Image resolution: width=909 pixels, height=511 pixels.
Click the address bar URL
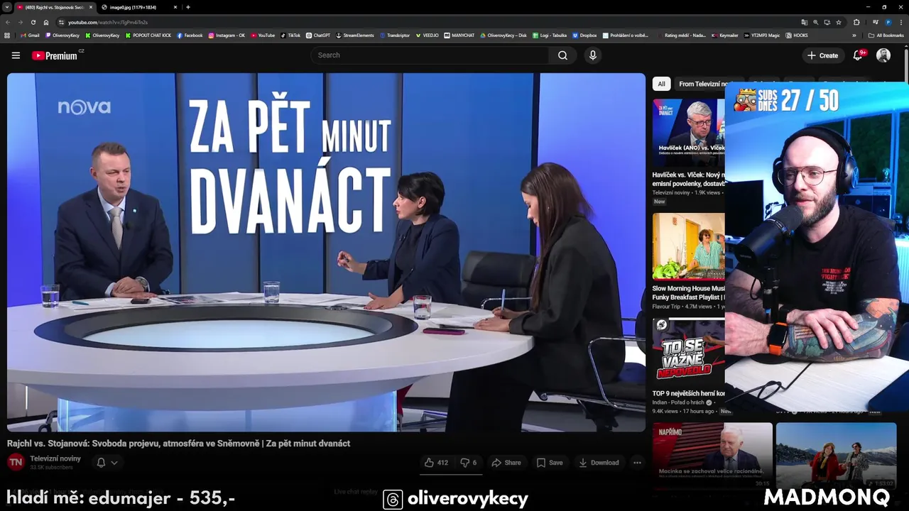coord(108,22)
